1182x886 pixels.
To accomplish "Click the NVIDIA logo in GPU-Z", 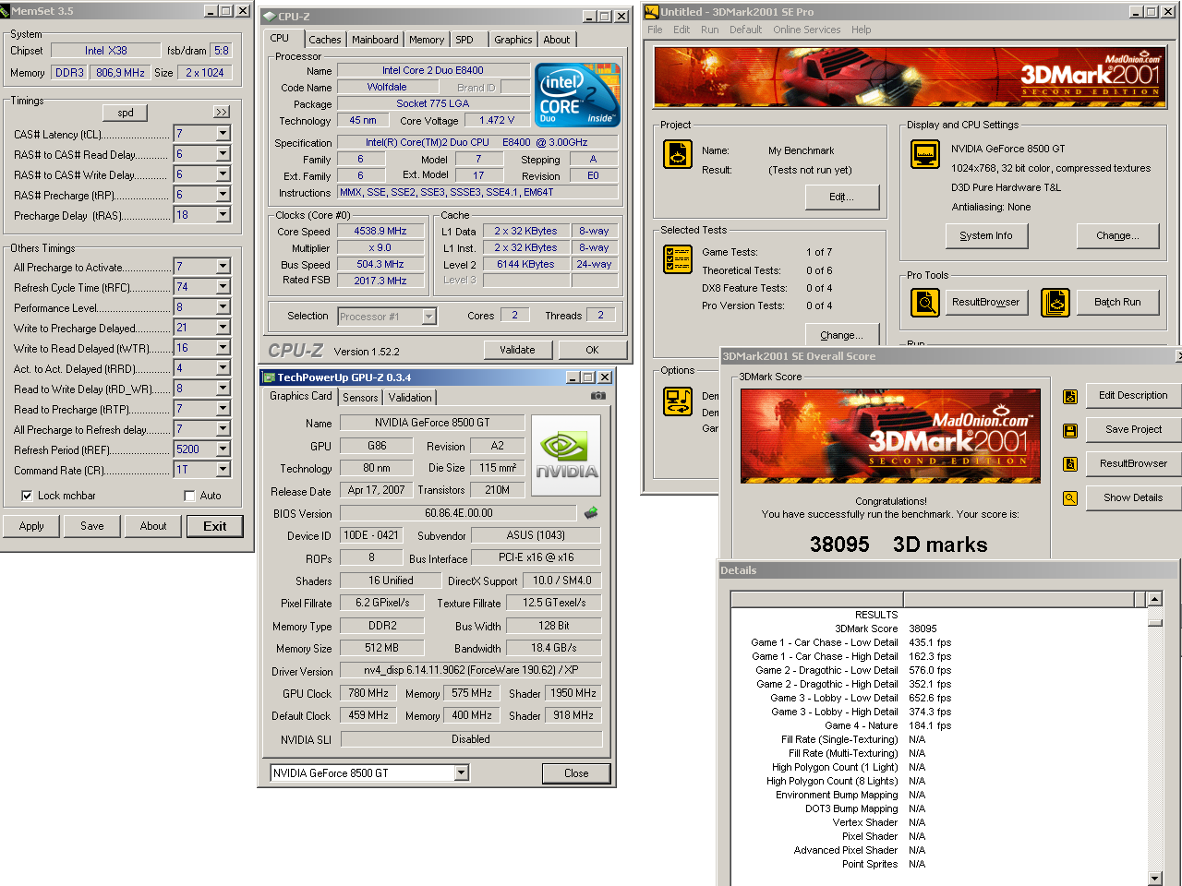I will tap(567, 454).
